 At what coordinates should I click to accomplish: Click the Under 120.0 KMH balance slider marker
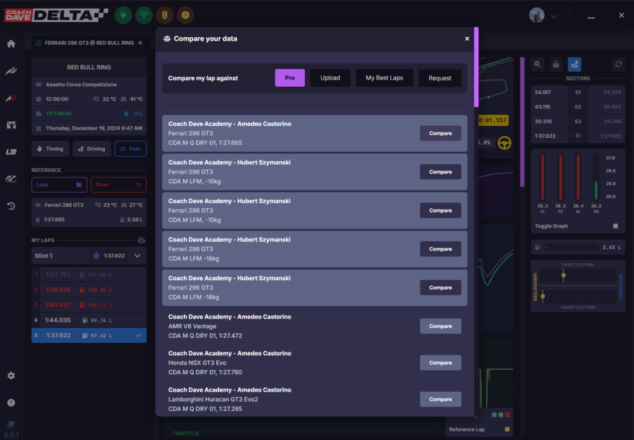click(543, 297)
